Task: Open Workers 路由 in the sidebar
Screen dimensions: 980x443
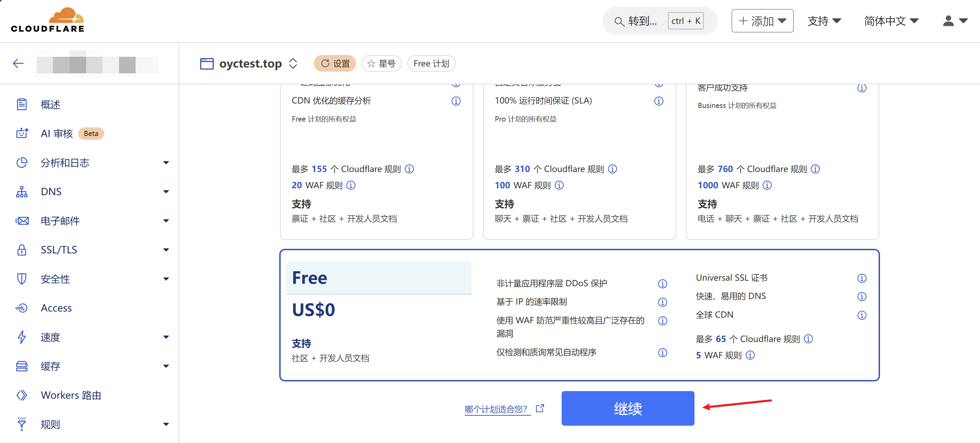Action: point(71,396)
